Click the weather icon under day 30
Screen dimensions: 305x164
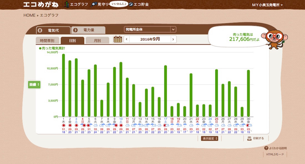249,125
